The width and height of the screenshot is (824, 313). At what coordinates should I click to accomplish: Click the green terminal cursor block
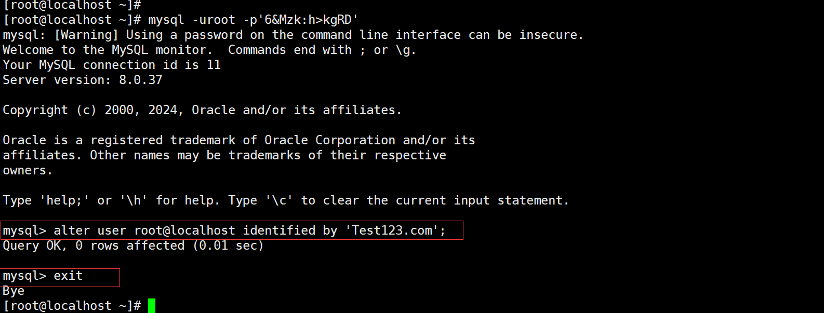click(x=152, y=306)
